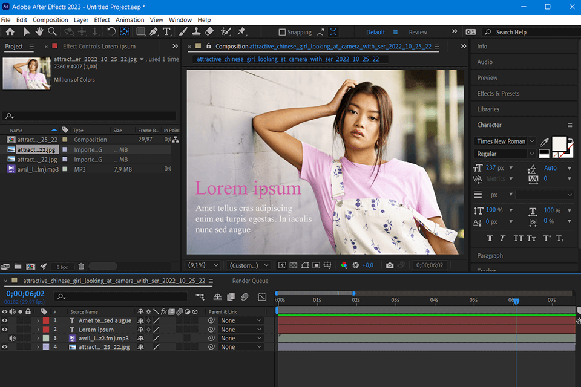Open the Times New Roman font dropdown

[x=532, y=141]
